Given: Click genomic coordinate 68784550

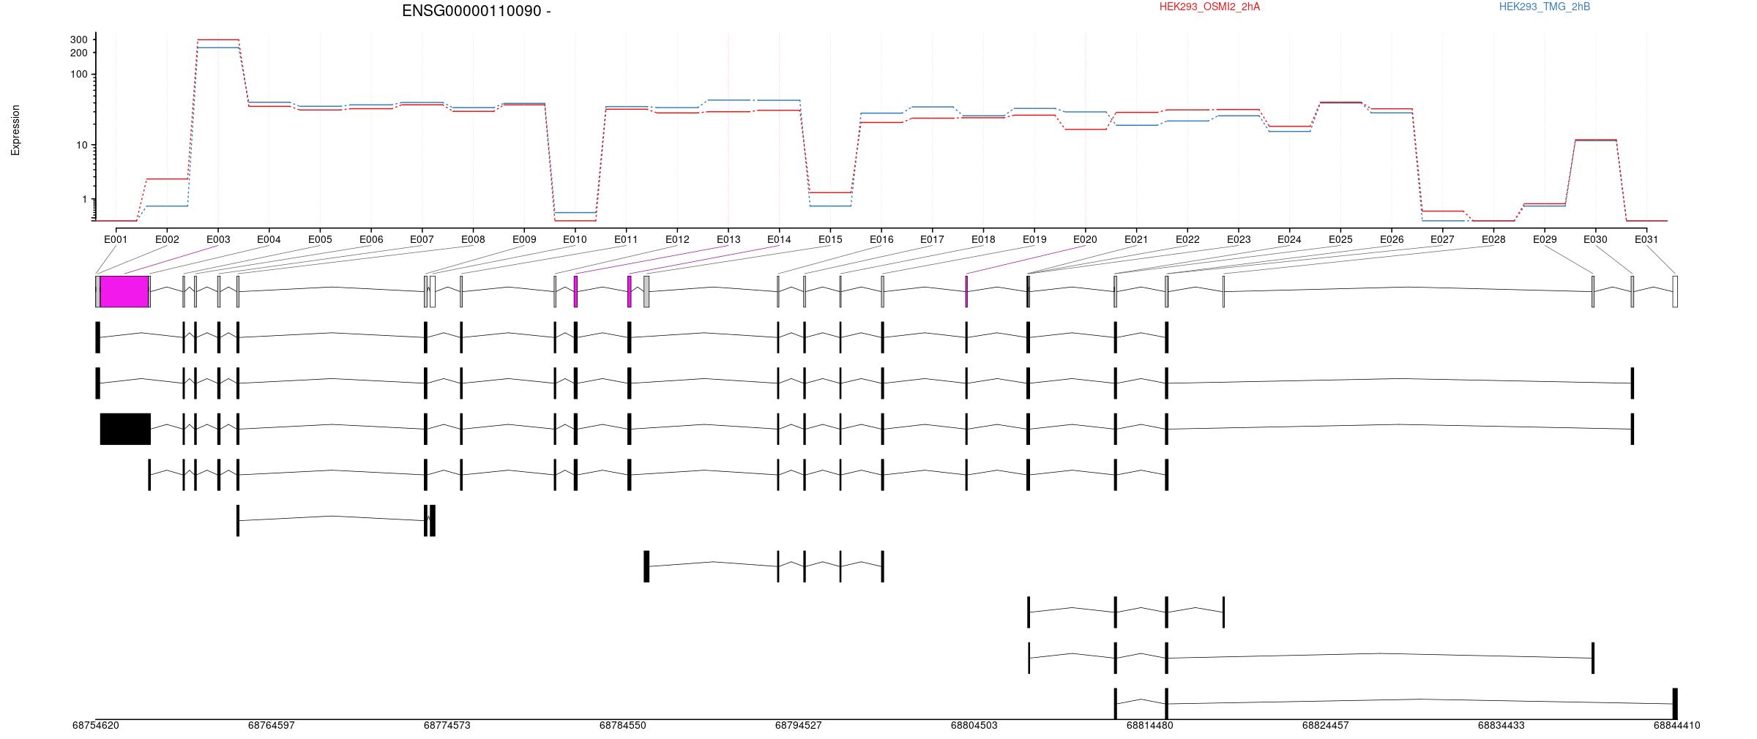Looking at the screenshot, I should coord(622,726).
